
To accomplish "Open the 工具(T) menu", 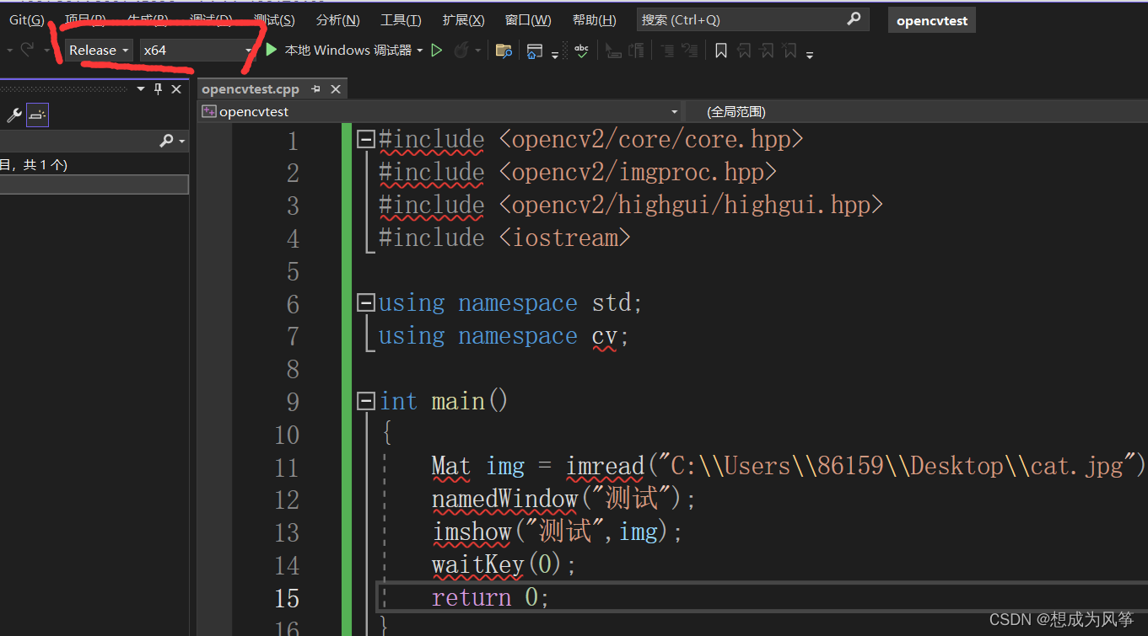I will point(401,19).
